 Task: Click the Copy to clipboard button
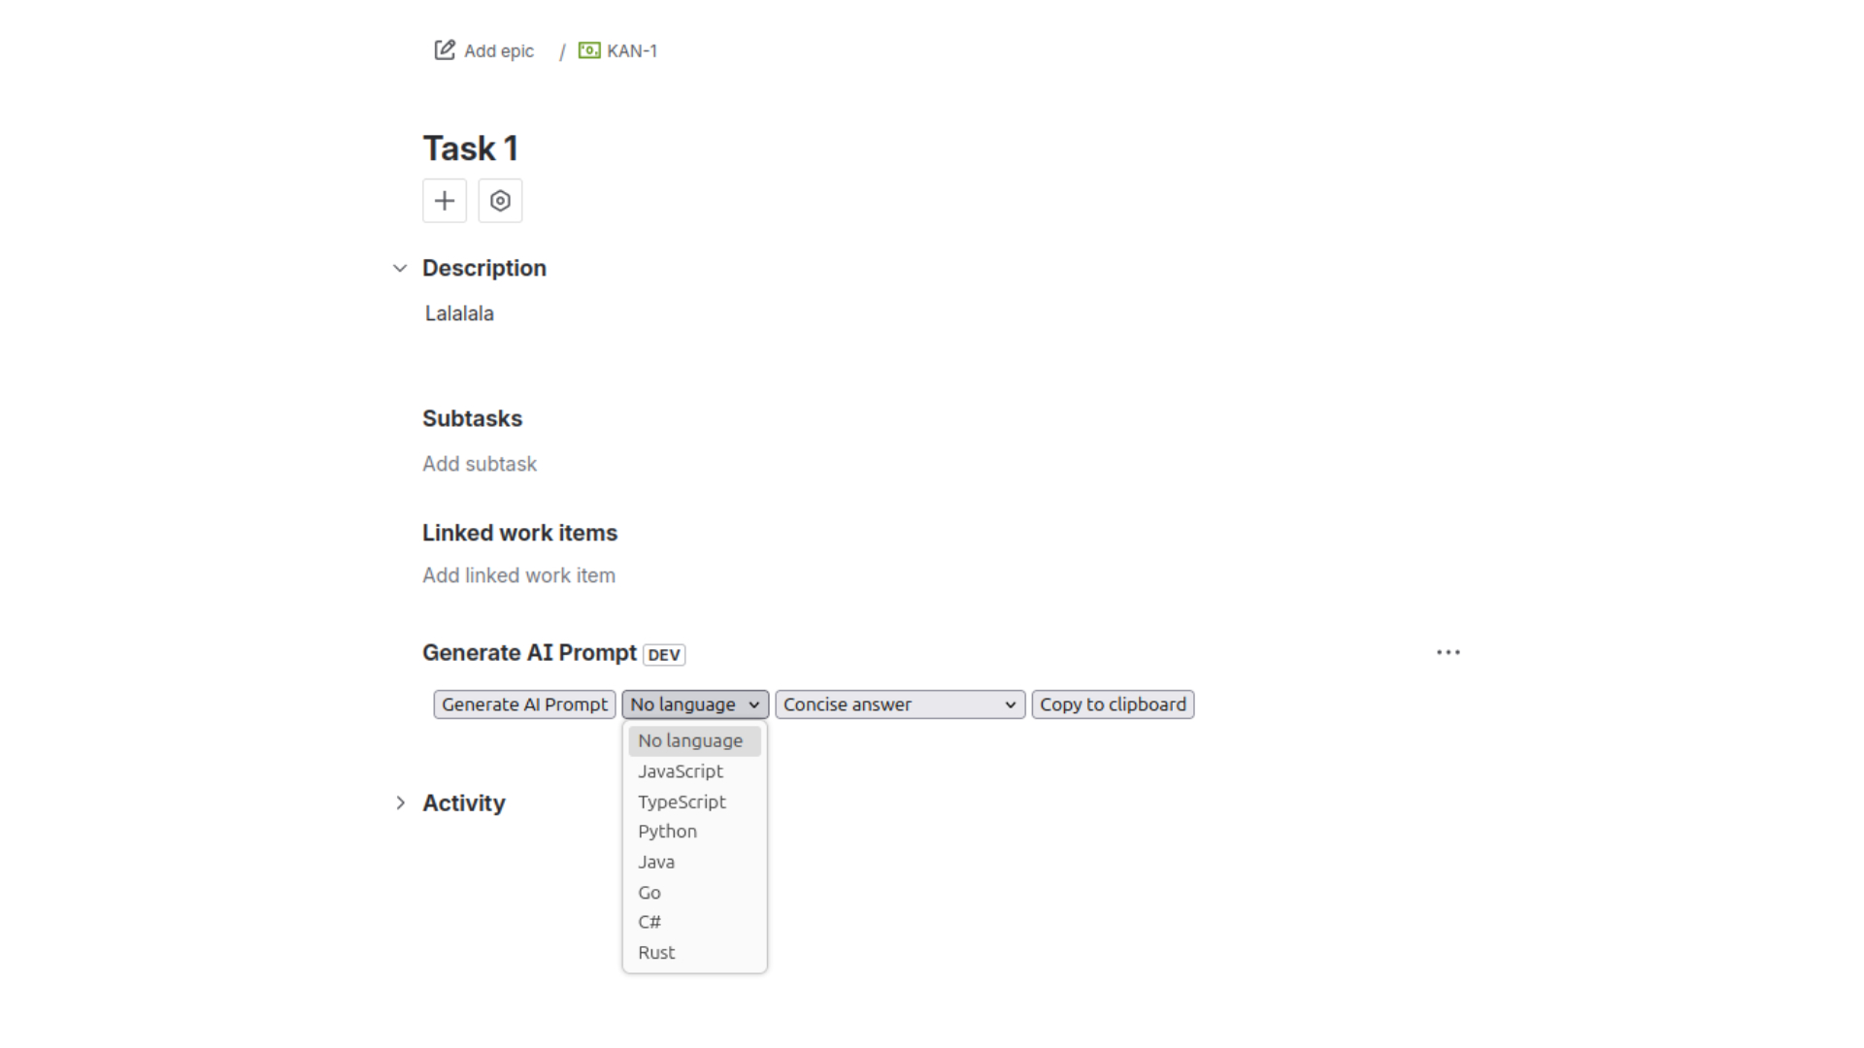pos(1113,704)
